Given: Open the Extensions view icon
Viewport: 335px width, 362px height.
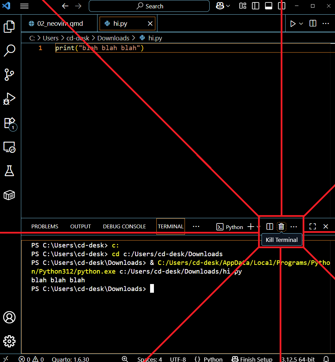Looking at the screenshot, I should [x=9, y=123].
